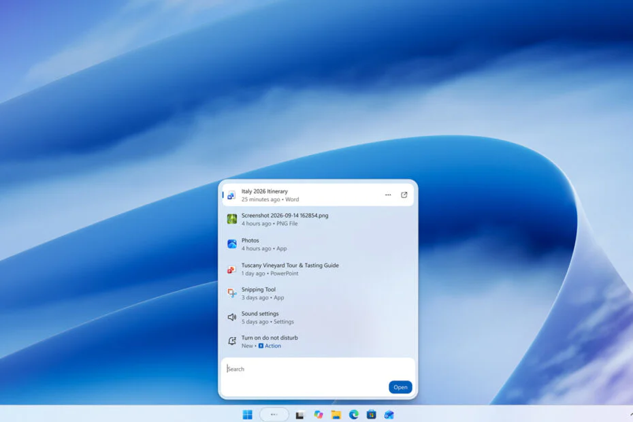The image size is (633, 422).
Task: Launch Copilot from the taskbar
Action: [x=319, y=415]
